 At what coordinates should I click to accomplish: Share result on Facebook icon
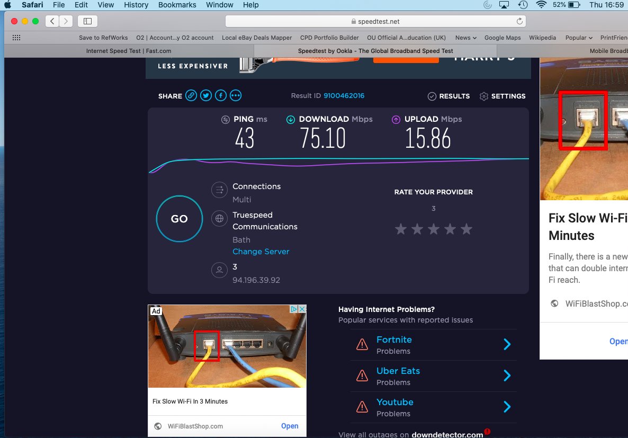coord(221,96)
